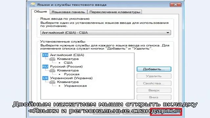Viewport: 210px width, 118px height.
Task: Click the EN language badge icon
Action: (x=45, y=55)
